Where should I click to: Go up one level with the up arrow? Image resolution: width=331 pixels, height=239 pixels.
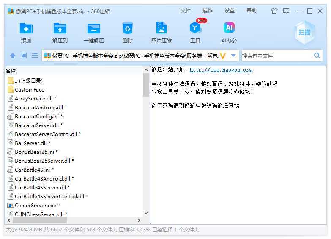pos(13,56)
